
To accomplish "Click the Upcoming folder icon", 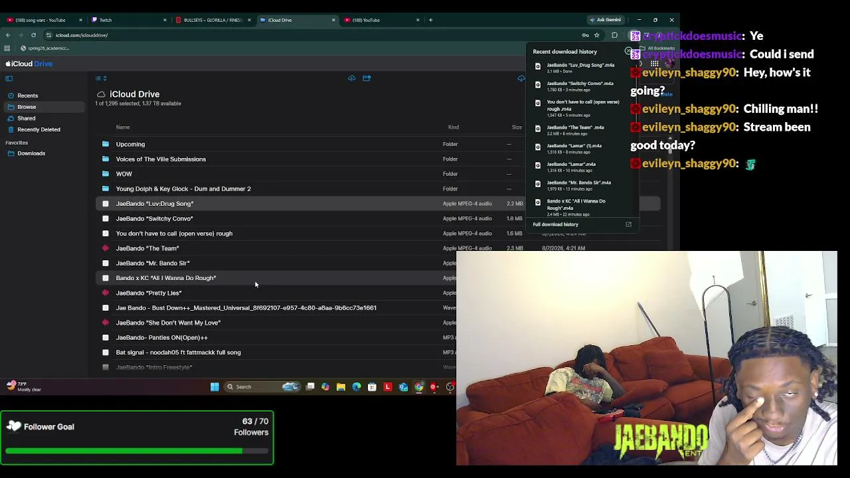I will (106, 144).
